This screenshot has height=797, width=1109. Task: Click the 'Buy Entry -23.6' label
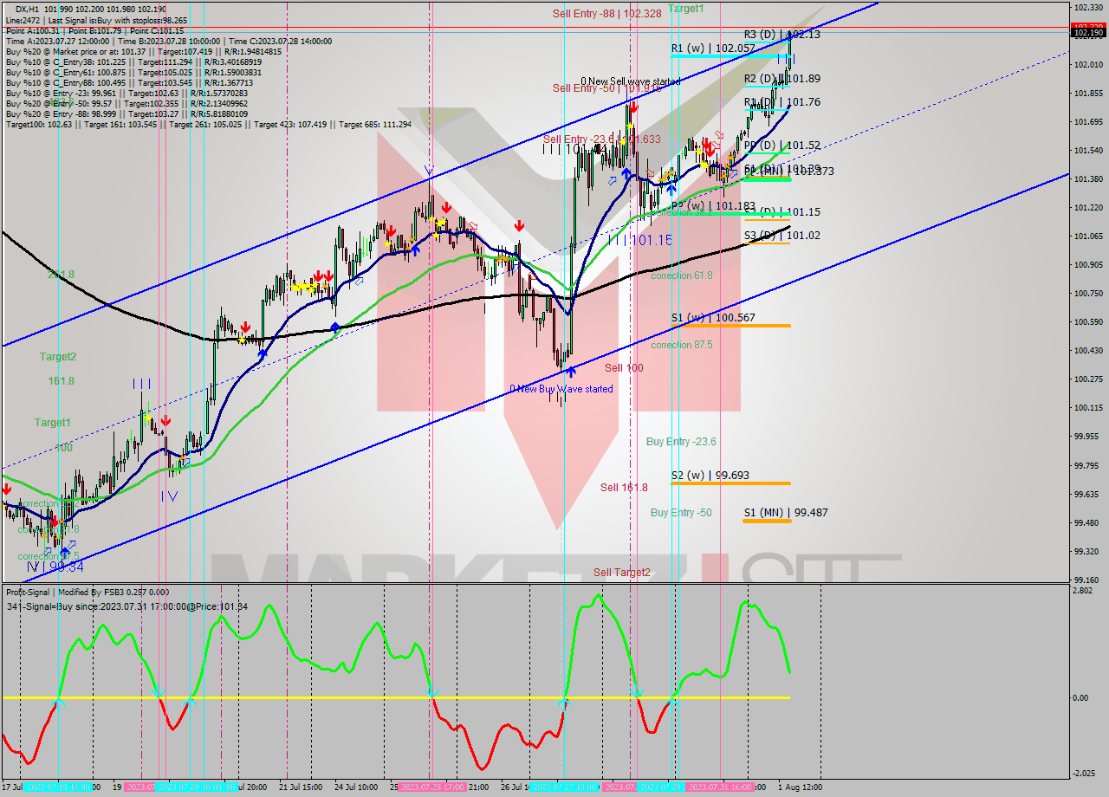tap(681, 441)
